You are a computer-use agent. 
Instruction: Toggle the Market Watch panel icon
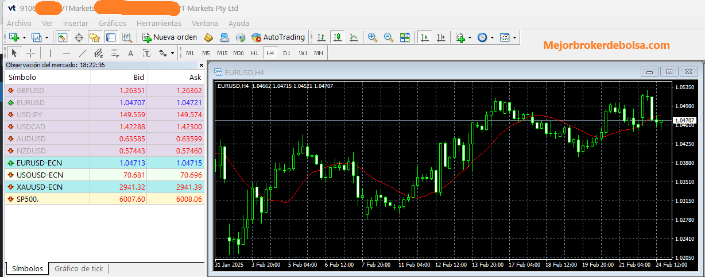(63, 37)
